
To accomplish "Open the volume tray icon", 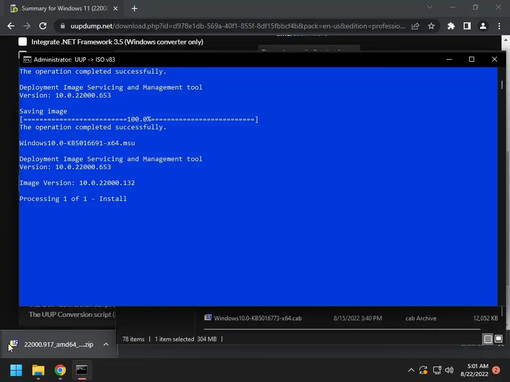I will point(449,370).
